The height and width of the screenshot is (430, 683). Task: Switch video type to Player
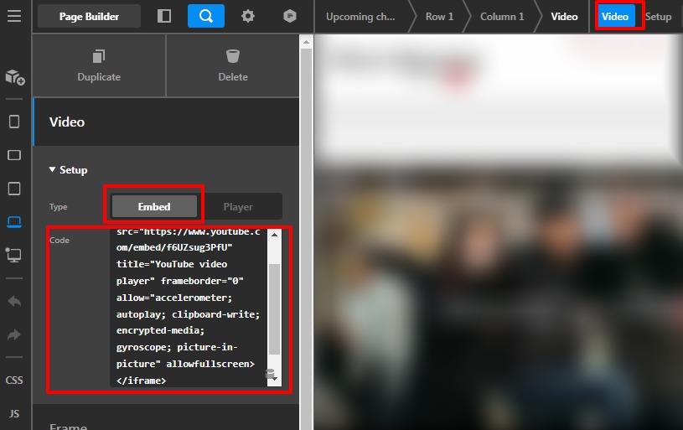point(238,206)
